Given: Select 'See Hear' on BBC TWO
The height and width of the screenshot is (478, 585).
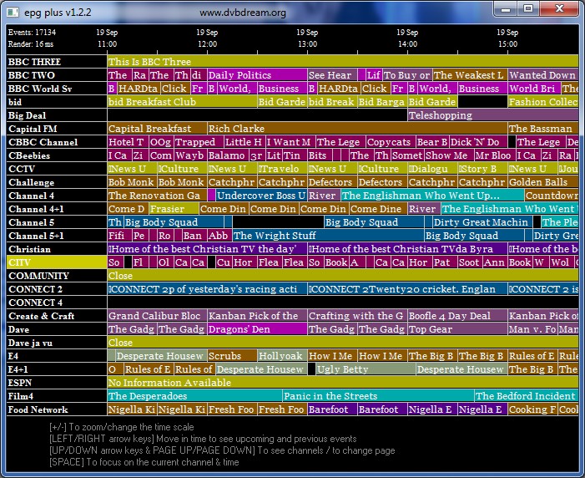Looking at the screenshot, I should 332,75.
